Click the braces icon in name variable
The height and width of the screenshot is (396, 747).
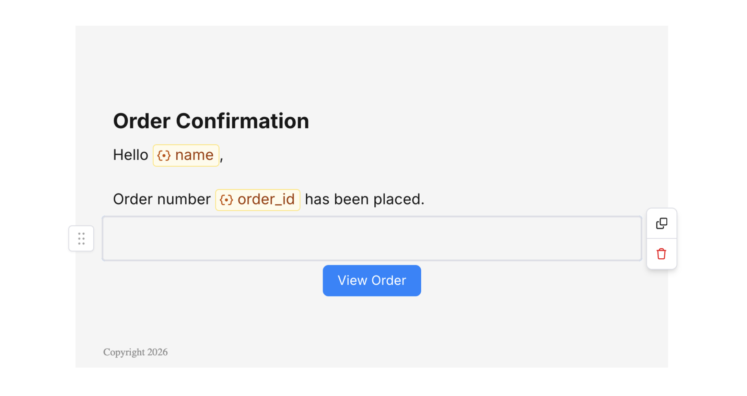click(x=164, y=156)
